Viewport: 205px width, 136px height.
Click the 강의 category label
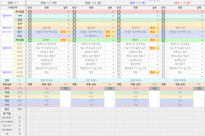20,24
